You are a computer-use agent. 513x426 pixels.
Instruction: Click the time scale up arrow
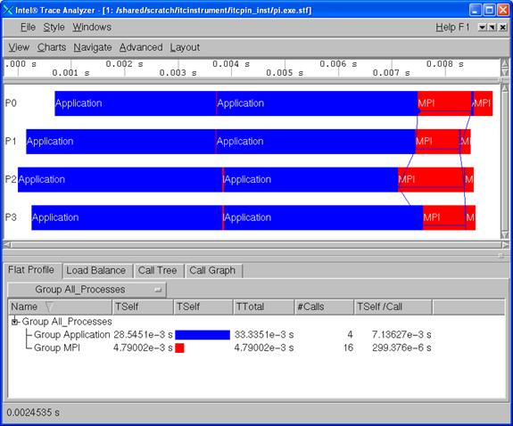(505, 63)
